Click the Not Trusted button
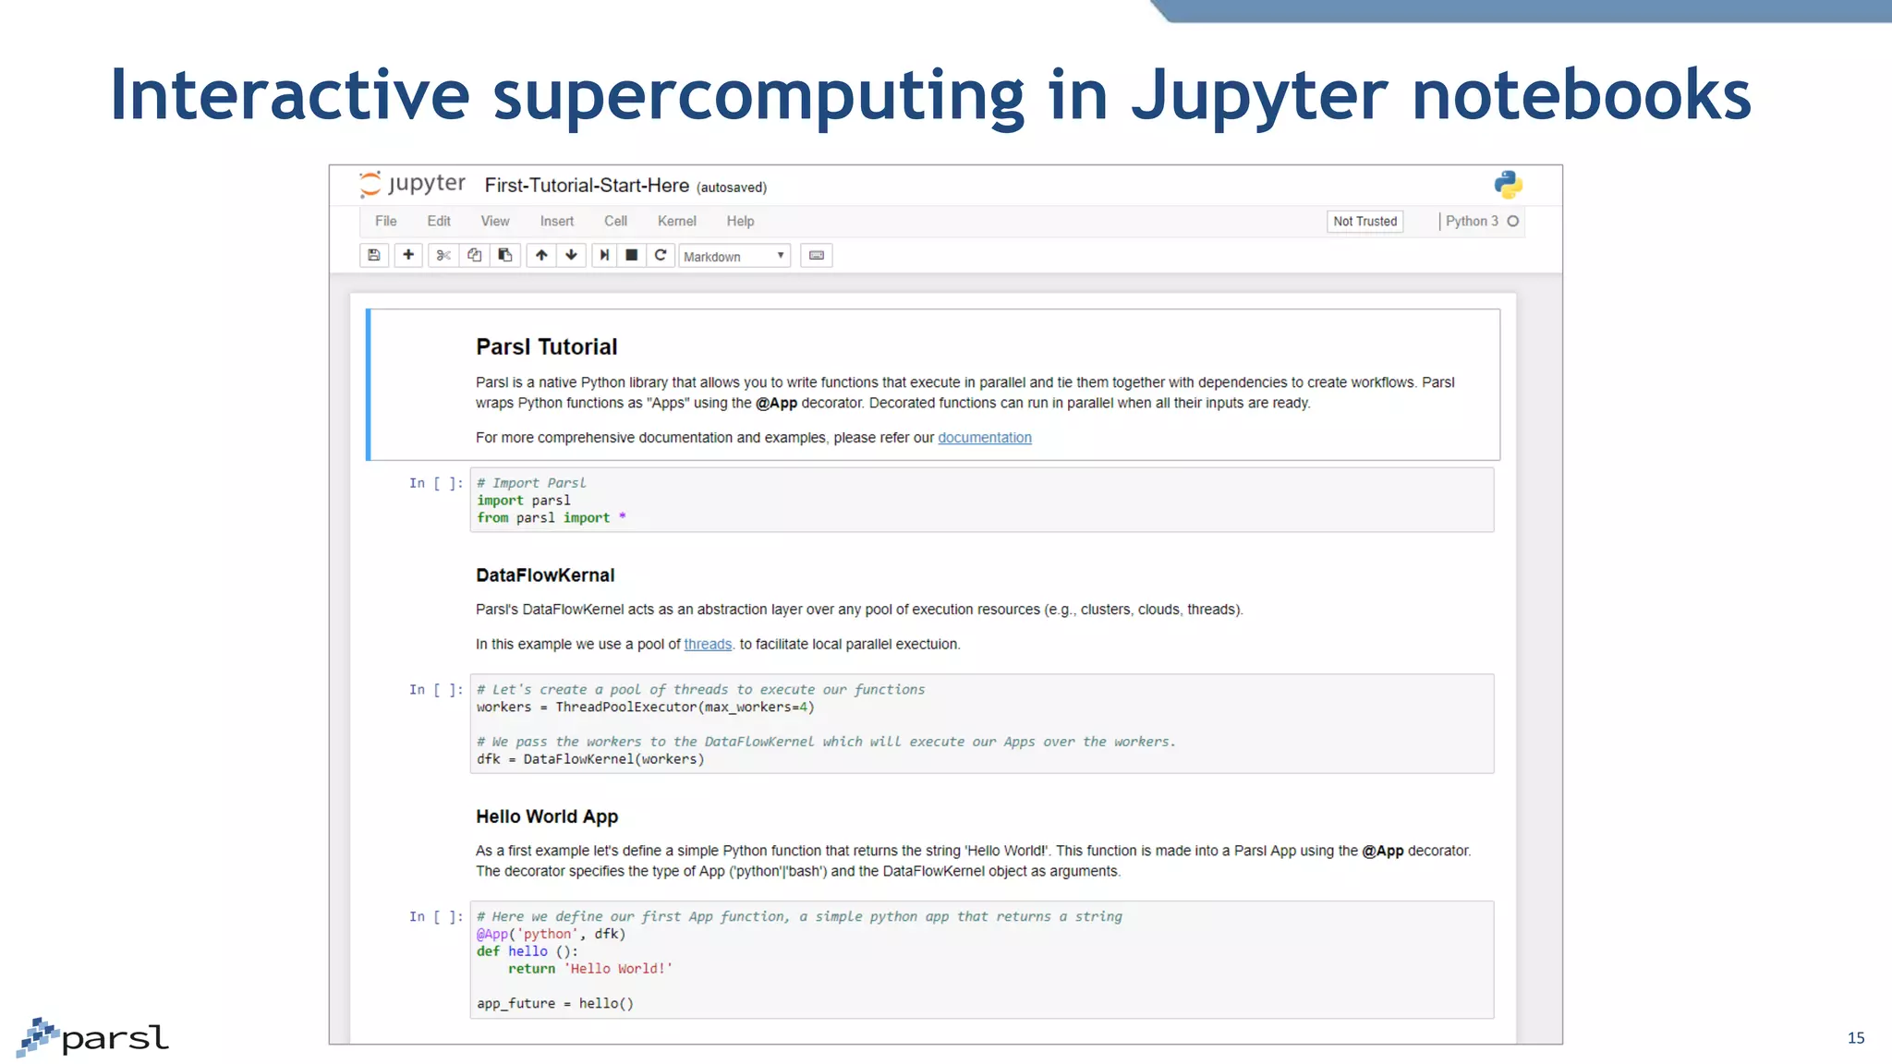This screenshot has width=1892, height=1064. (1365, 222)
